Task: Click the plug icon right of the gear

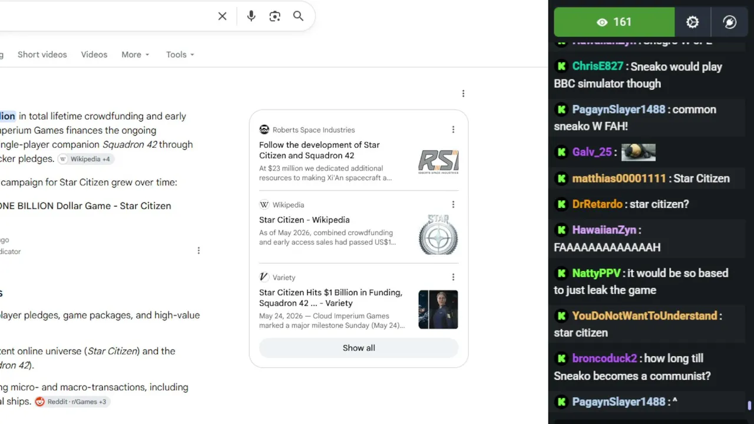Action: click(730, 22)
